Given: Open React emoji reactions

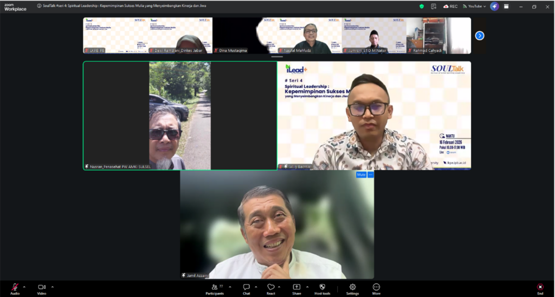Looking at the screenshot, I should click(x=271, y=289).
